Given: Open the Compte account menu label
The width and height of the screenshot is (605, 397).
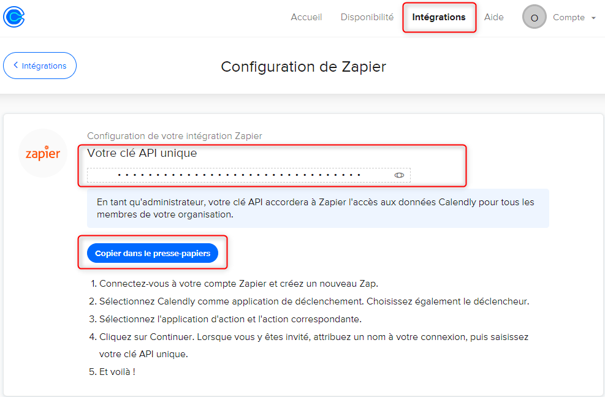Looking at the screenshot, I should click(x=568, y=18).
